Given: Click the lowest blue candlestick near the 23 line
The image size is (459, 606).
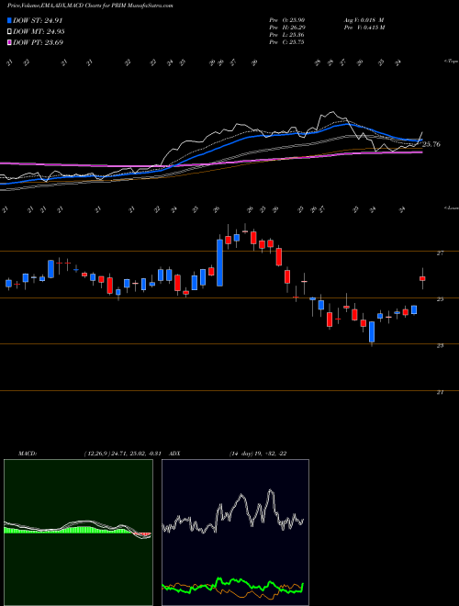Looking at the screenshot, I should pos(372,332).
